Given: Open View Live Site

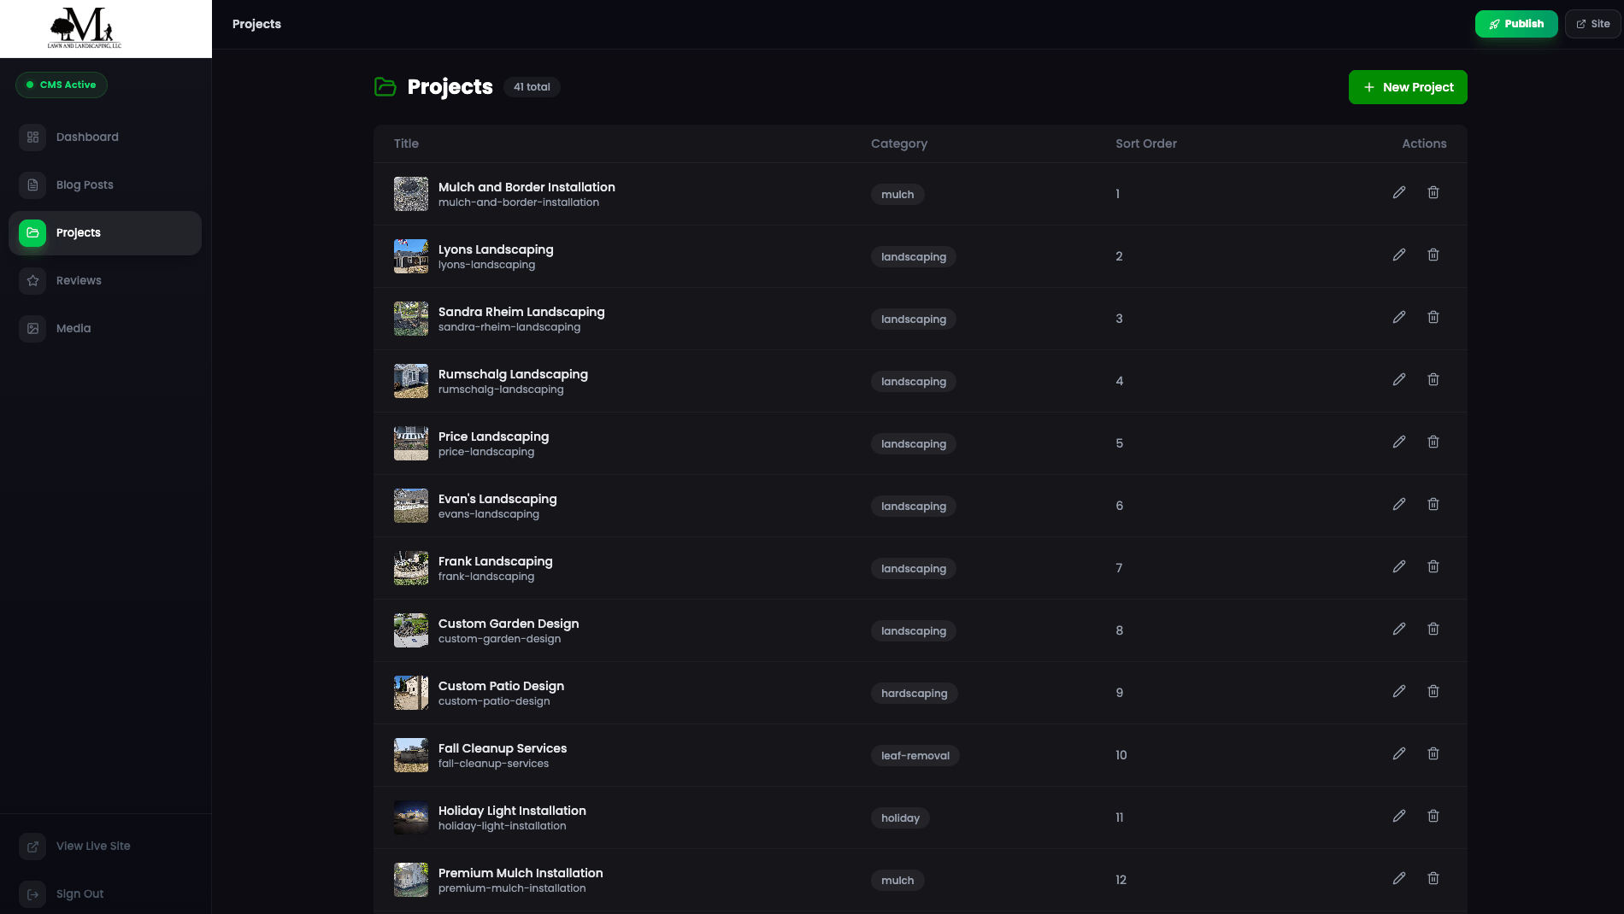Looking at the screenshot, I should pyautogui.click(x=92, y=846).
